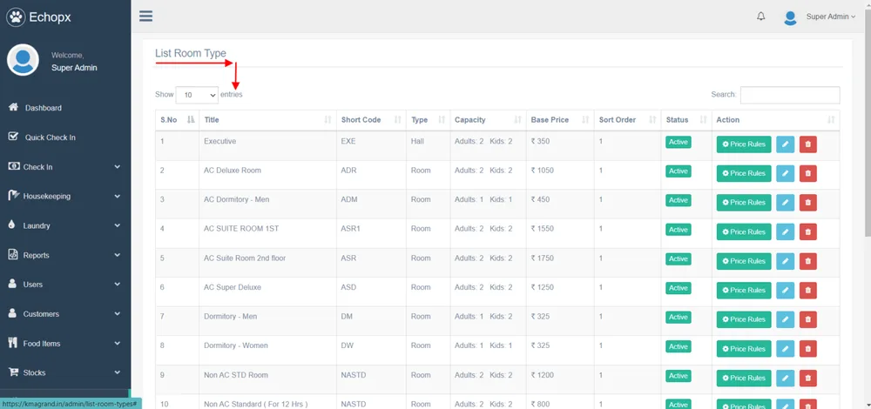Open Price Rules for Non AC STD Room
The width and height of the screenshot is (871, 409).
[744, 378]
